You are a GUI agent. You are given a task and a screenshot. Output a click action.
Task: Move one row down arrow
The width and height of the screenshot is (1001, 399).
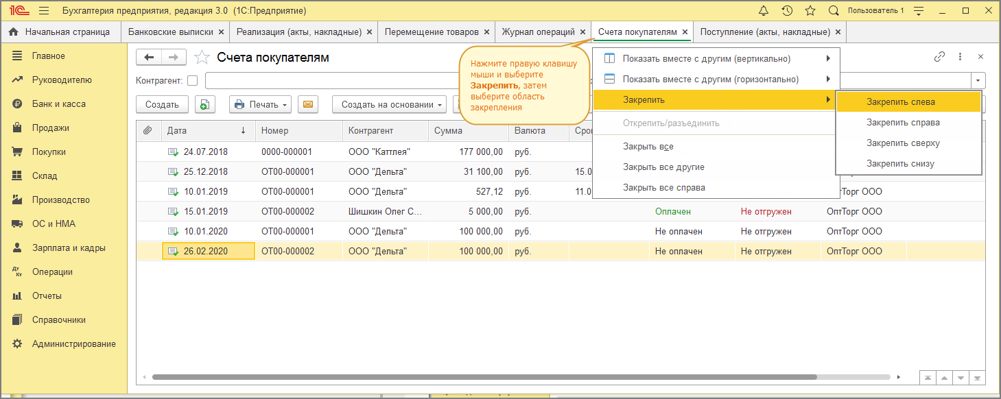point(961,378)
